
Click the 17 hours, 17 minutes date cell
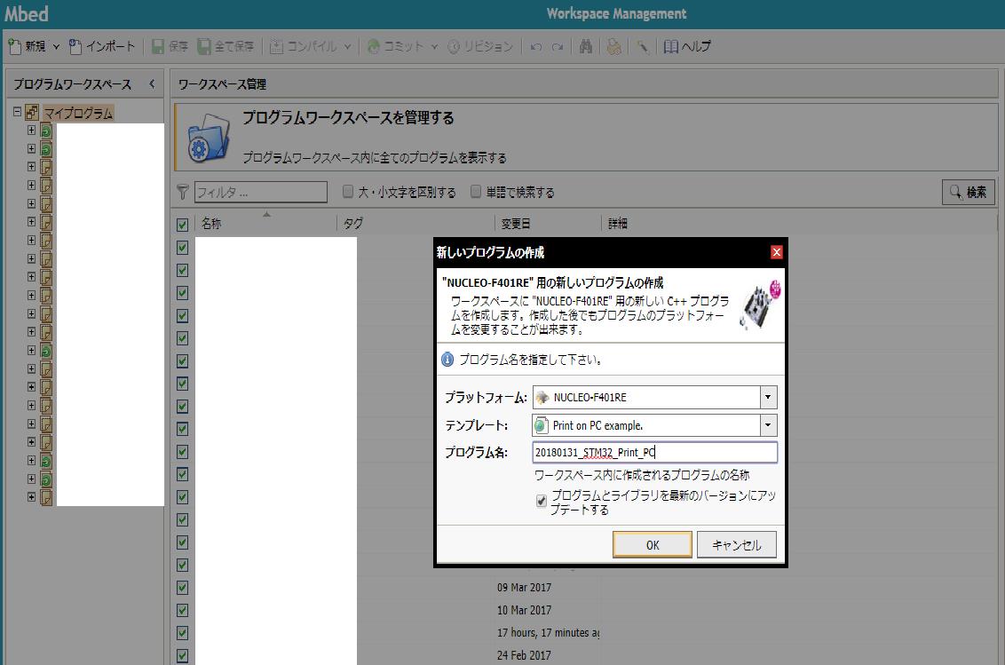click(549, 633)
